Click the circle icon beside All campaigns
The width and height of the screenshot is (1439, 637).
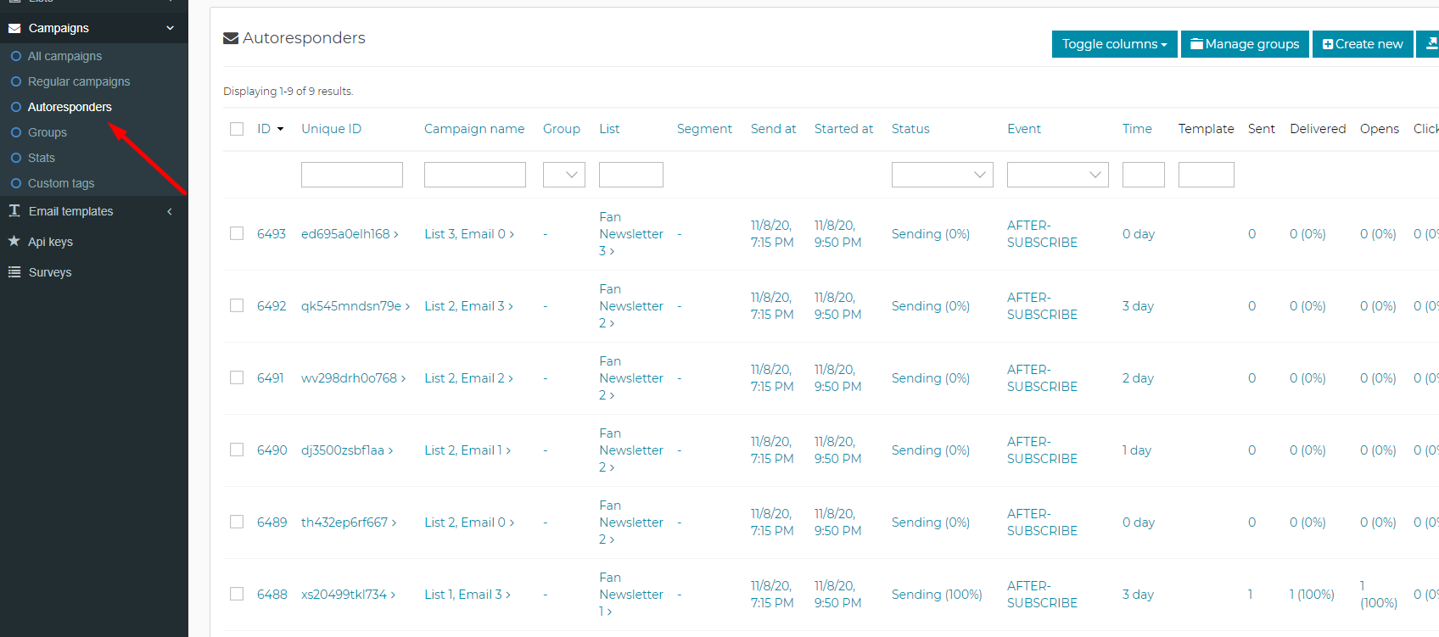point(16,56)
